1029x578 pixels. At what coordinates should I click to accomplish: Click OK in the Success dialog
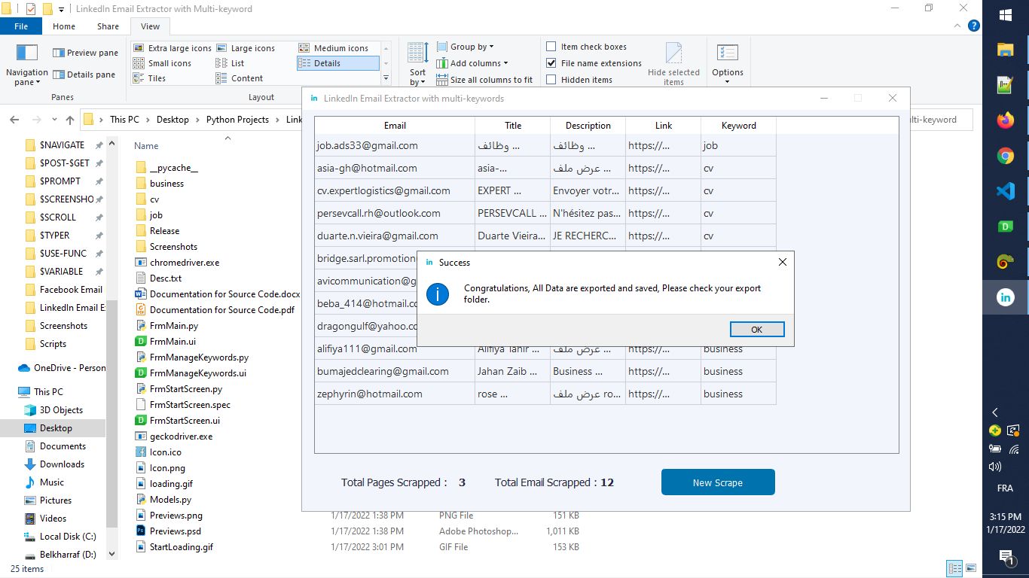pos(757,329)
